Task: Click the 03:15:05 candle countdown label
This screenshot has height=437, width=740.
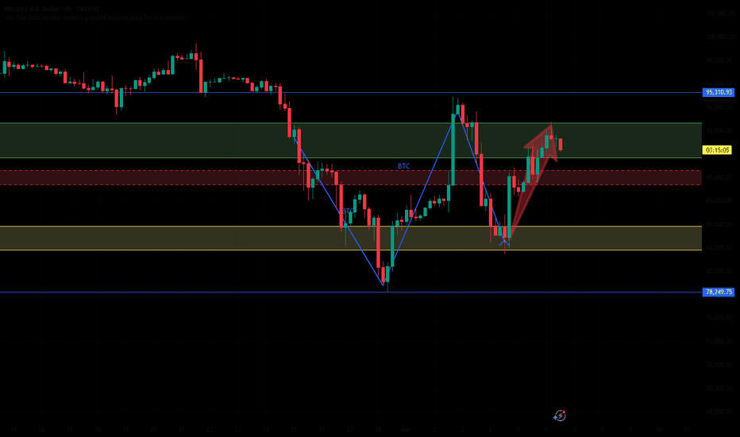Action: [x=717, y=150]
